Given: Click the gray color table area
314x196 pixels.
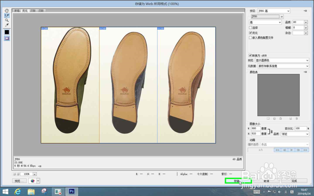Looking at the screenshot, I should [x=278, y=95].
